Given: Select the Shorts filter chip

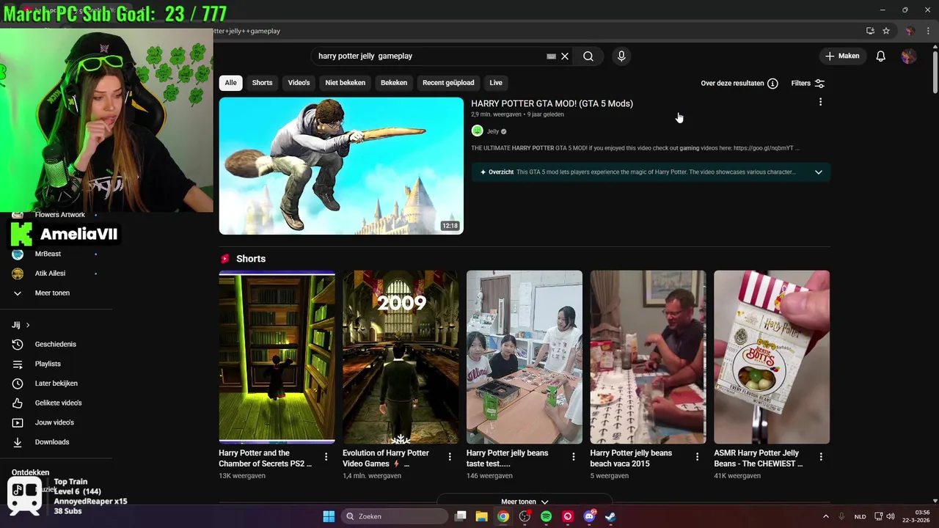Looking at the screenshot, I should [x=262, y=83].
